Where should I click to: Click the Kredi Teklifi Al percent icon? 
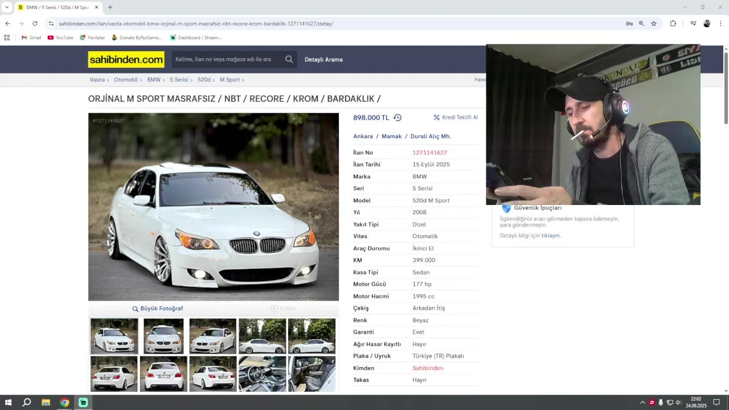pyautogui.click(x=437, y=117)
